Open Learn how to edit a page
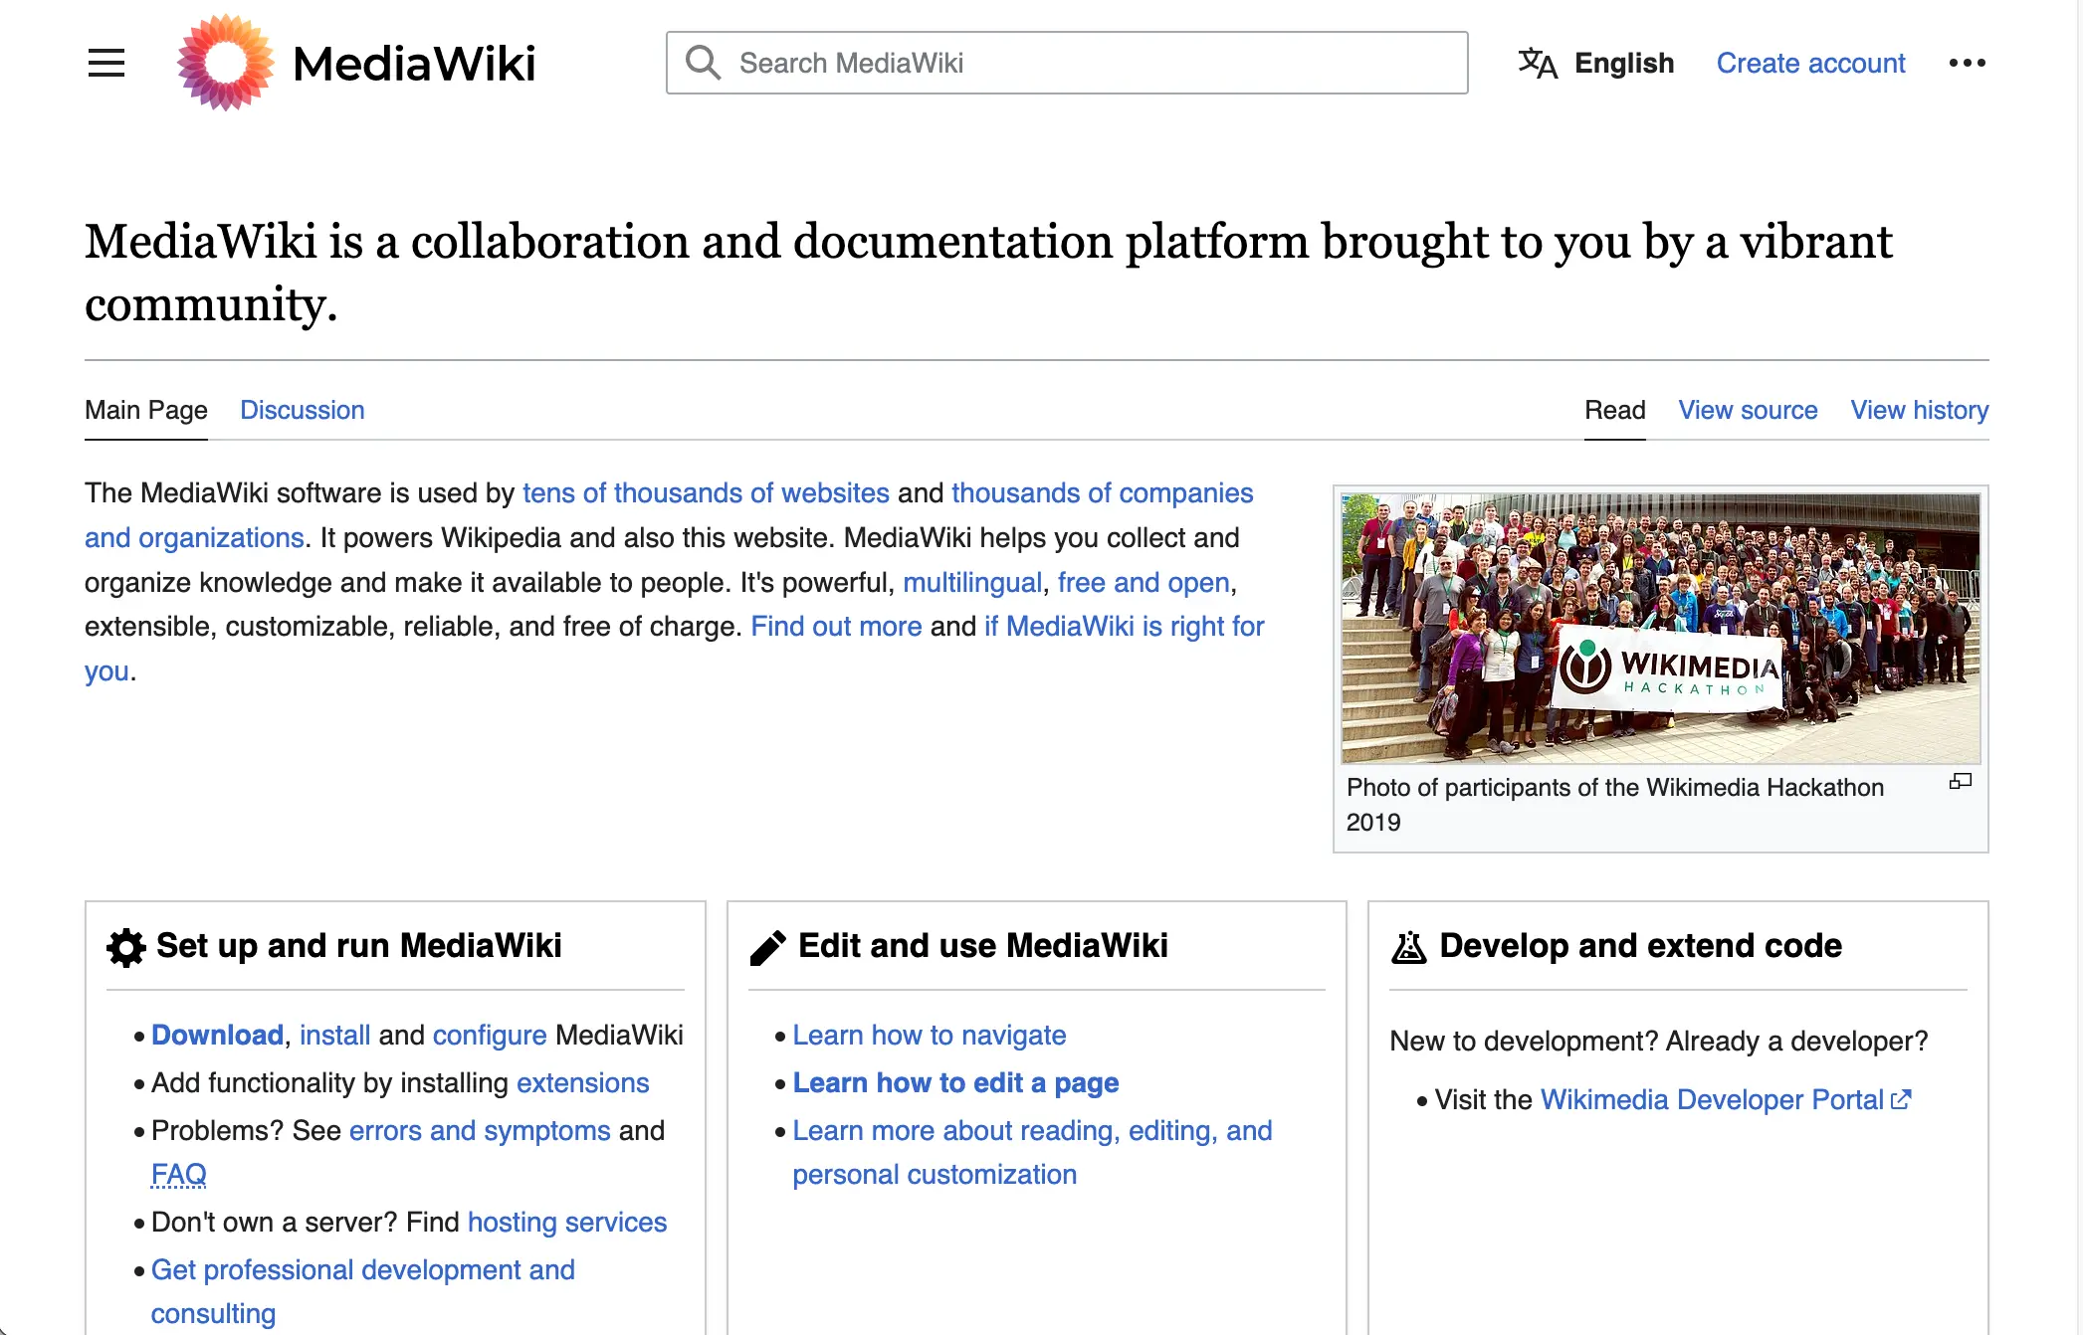The width and height of the screenshot is (2083, 1335). (x=955, y=1082)
